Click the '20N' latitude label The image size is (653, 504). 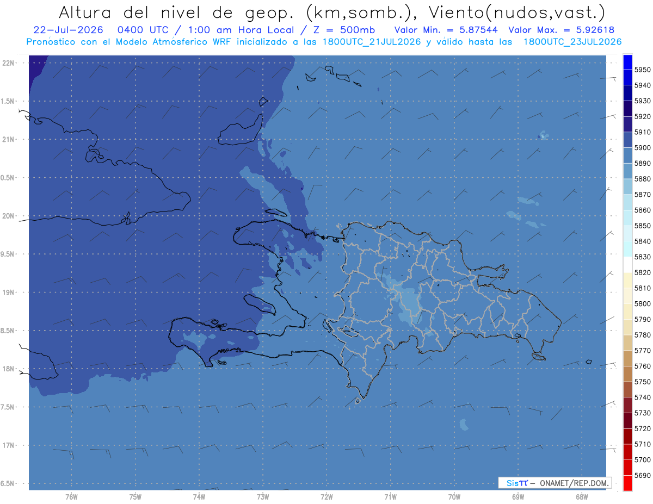tap(9, 216)
